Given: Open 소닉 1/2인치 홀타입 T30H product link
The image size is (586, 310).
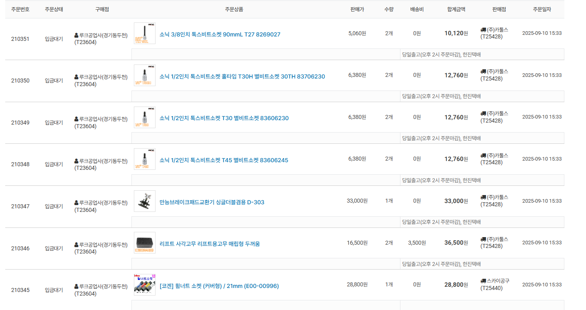Looking at the screenshot, I should tap(242, 76).
